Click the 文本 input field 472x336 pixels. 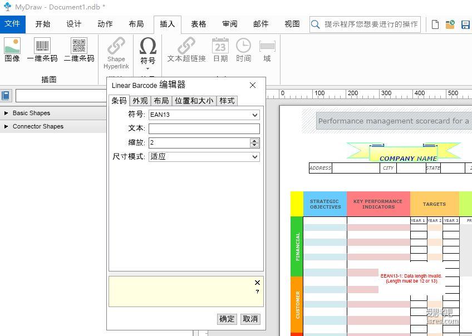[x=204, y=129]
